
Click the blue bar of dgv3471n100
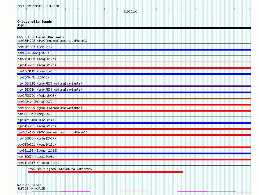(x=134, y=123)
